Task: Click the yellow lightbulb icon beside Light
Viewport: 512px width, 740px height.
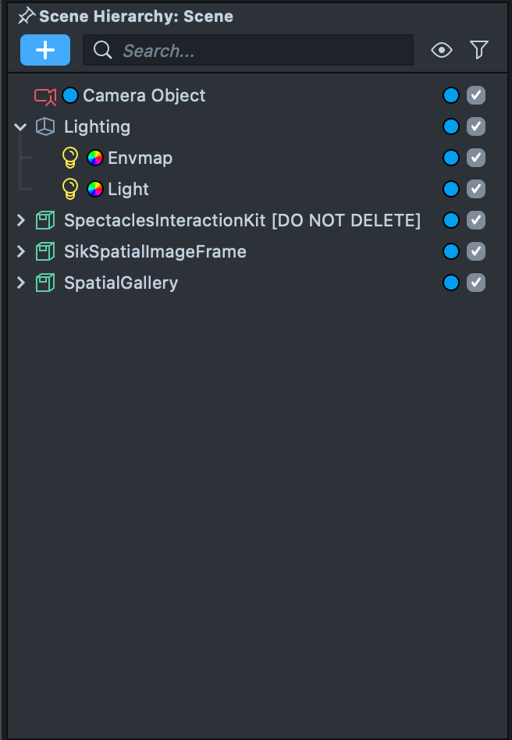Action: pyautogui.click(x=70, y=189)
